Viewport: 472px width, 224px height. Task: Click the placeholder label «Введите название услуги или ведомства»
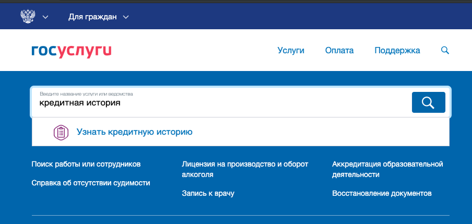pyautogui.click(x=86, y=94)
